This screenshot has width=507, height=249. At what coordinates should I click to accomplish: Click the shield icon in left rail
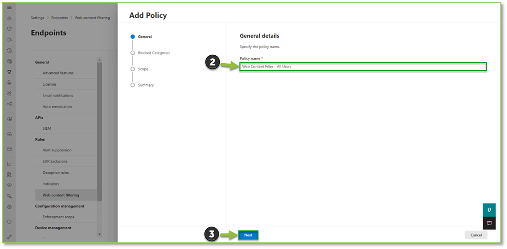pos(9,29)
